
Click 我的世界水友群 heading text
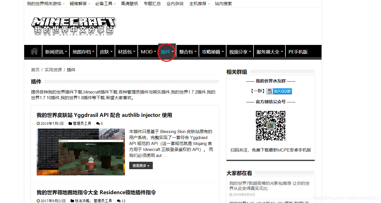(x=271, y=81)
